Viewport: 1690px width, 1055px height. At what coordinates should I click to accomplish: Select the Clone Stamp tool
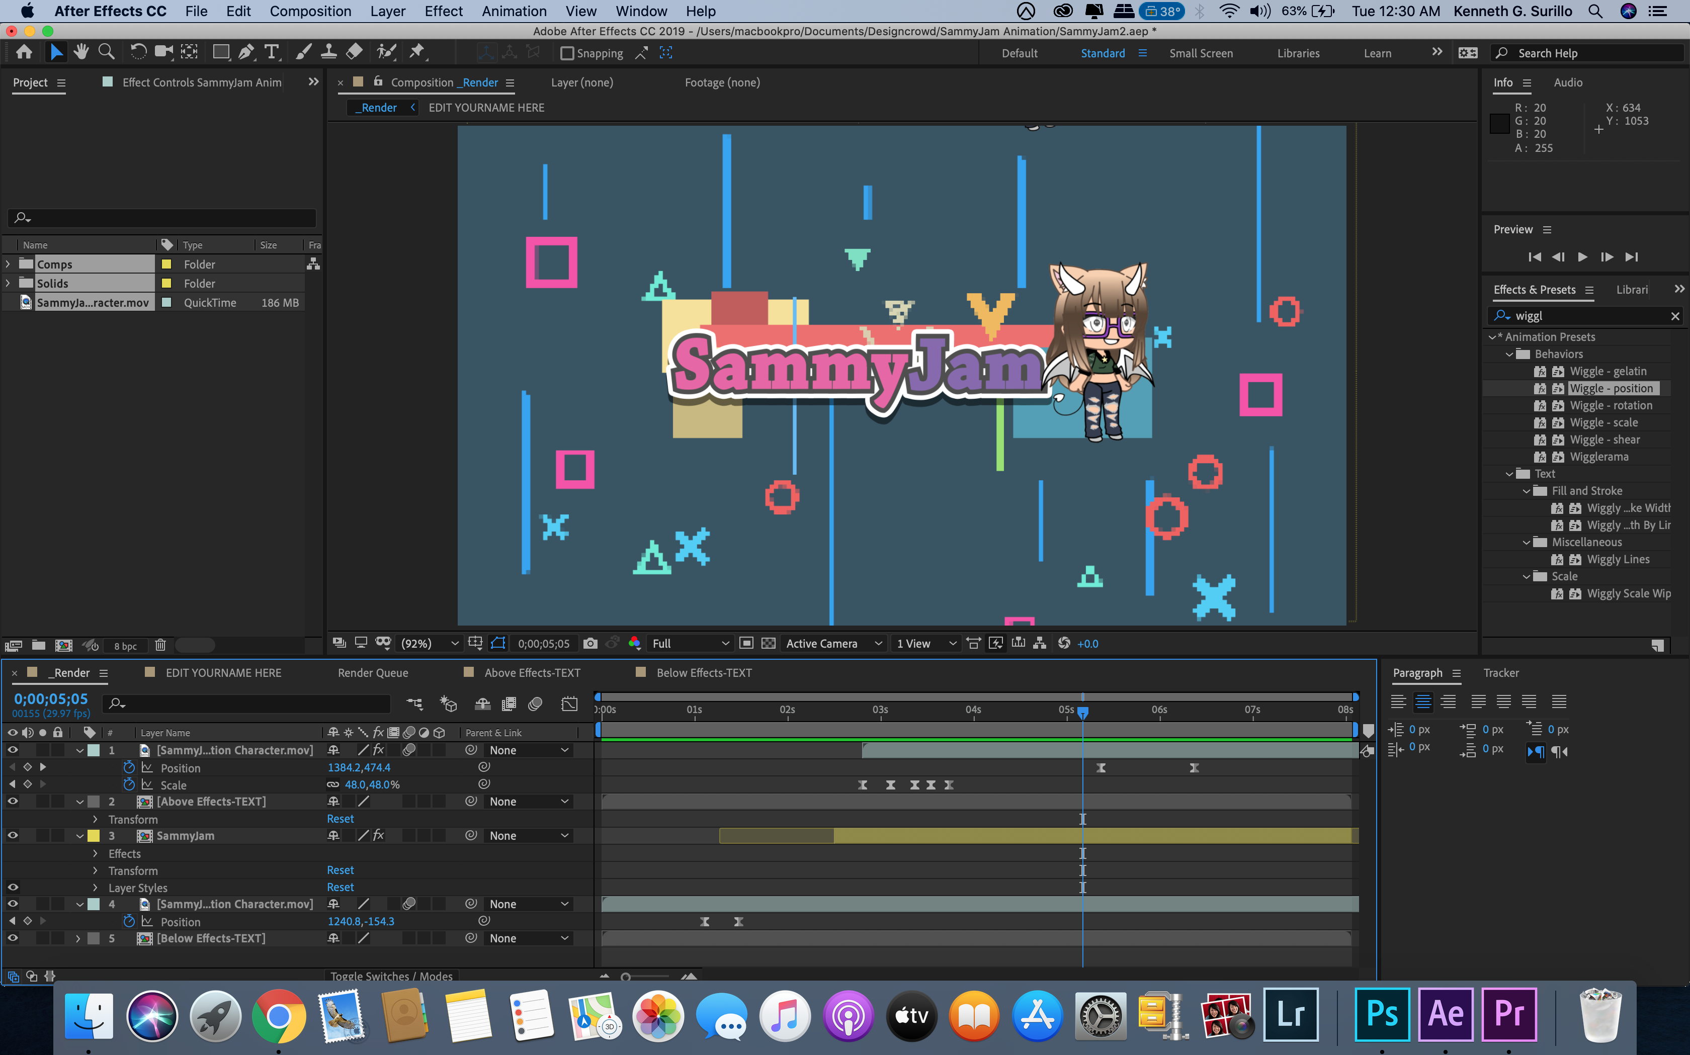coord(328,52)
